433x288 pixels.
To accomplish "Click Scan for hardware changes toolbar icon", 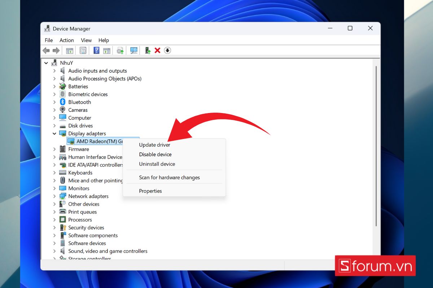I will coord(134,51).
